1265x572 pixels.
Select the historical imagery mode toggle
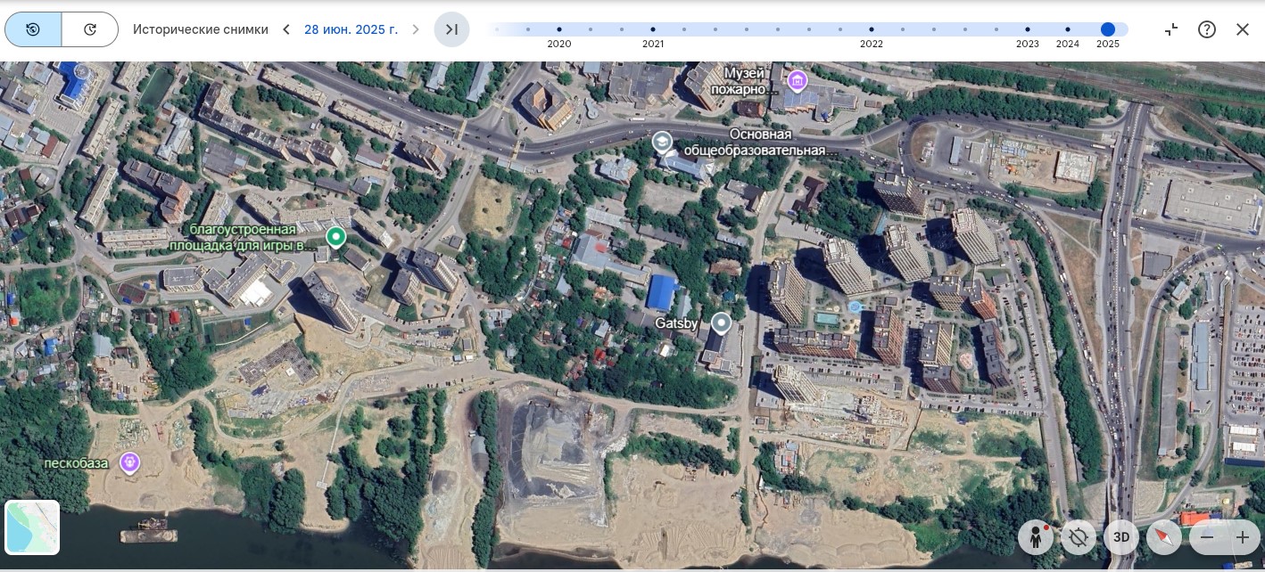[33, 29]
